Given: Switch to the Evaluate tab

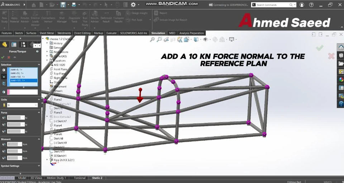Looking at the screenshot, I should pos(111,33).
